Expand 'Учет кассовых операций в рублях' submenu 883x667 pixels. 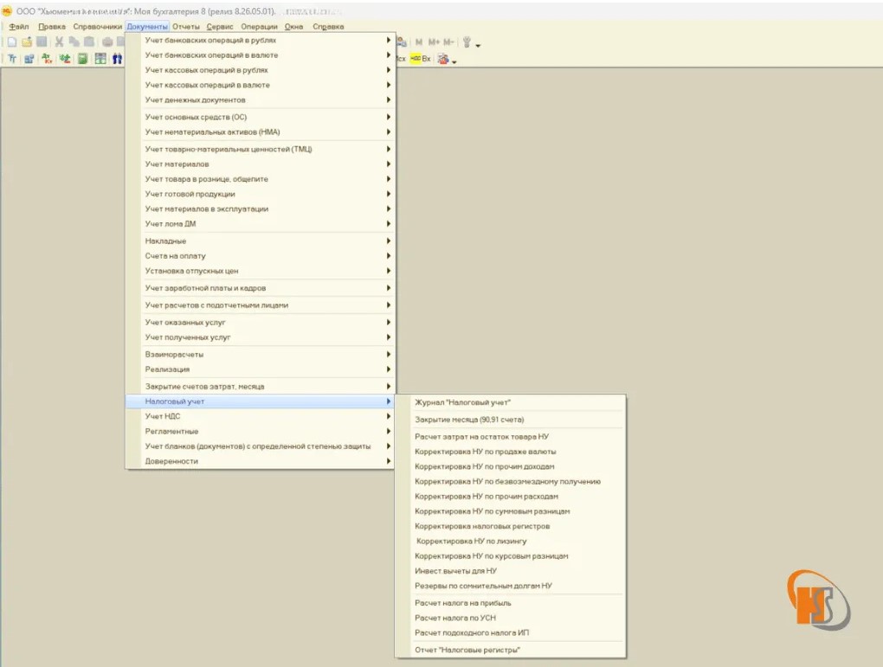(261, 70)
